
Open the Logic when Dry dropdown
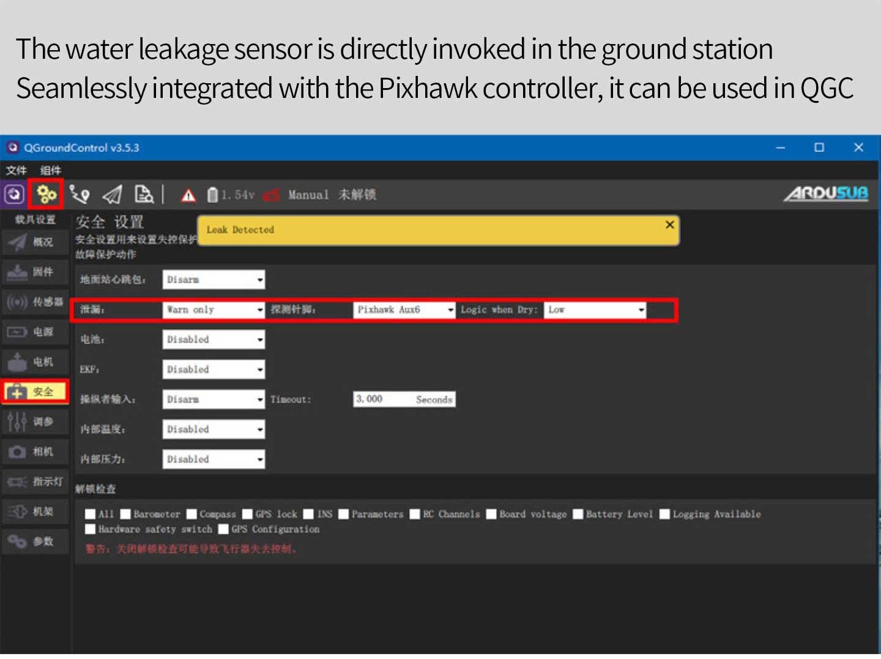[595, 310]
